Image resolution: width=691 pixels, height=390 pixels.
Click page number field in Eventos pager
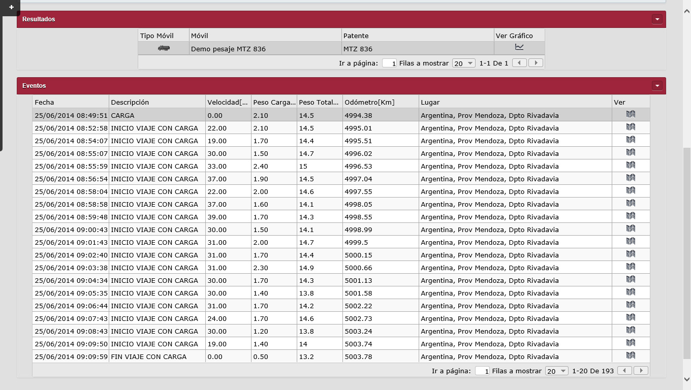[x=482, y=371]
